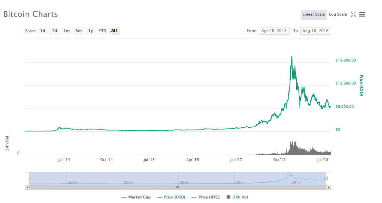
Task: Click the 2014 label in navigator
Action: coord(72,182)
